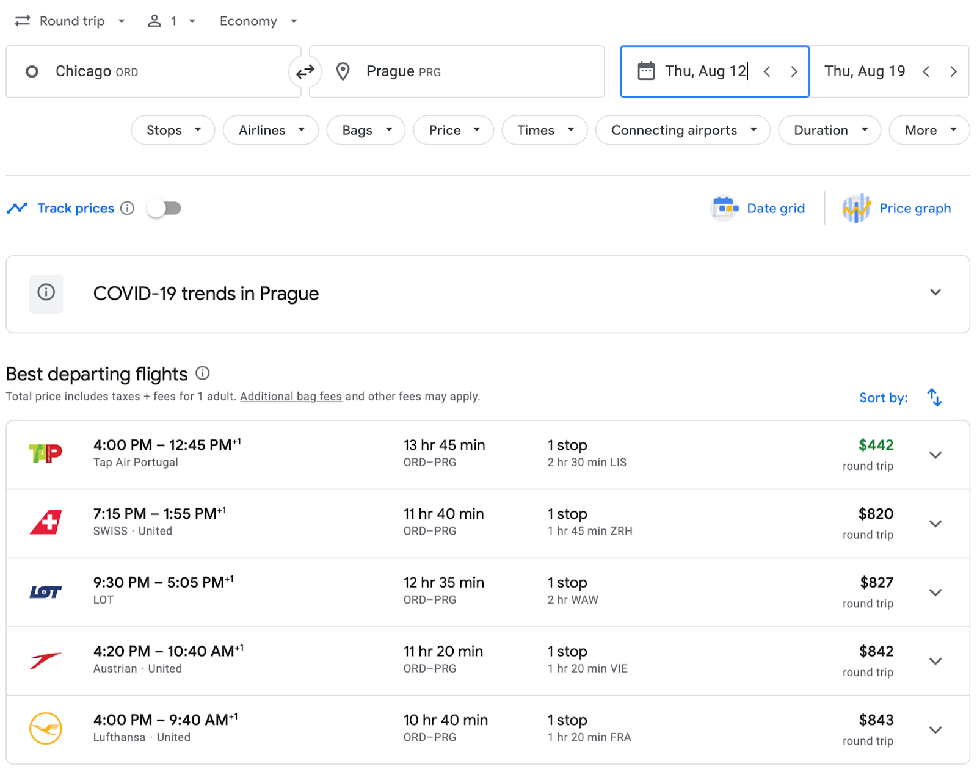Go to previous return date
The height and width of the screenshot is (772, 977).
[x=926, y=71]
